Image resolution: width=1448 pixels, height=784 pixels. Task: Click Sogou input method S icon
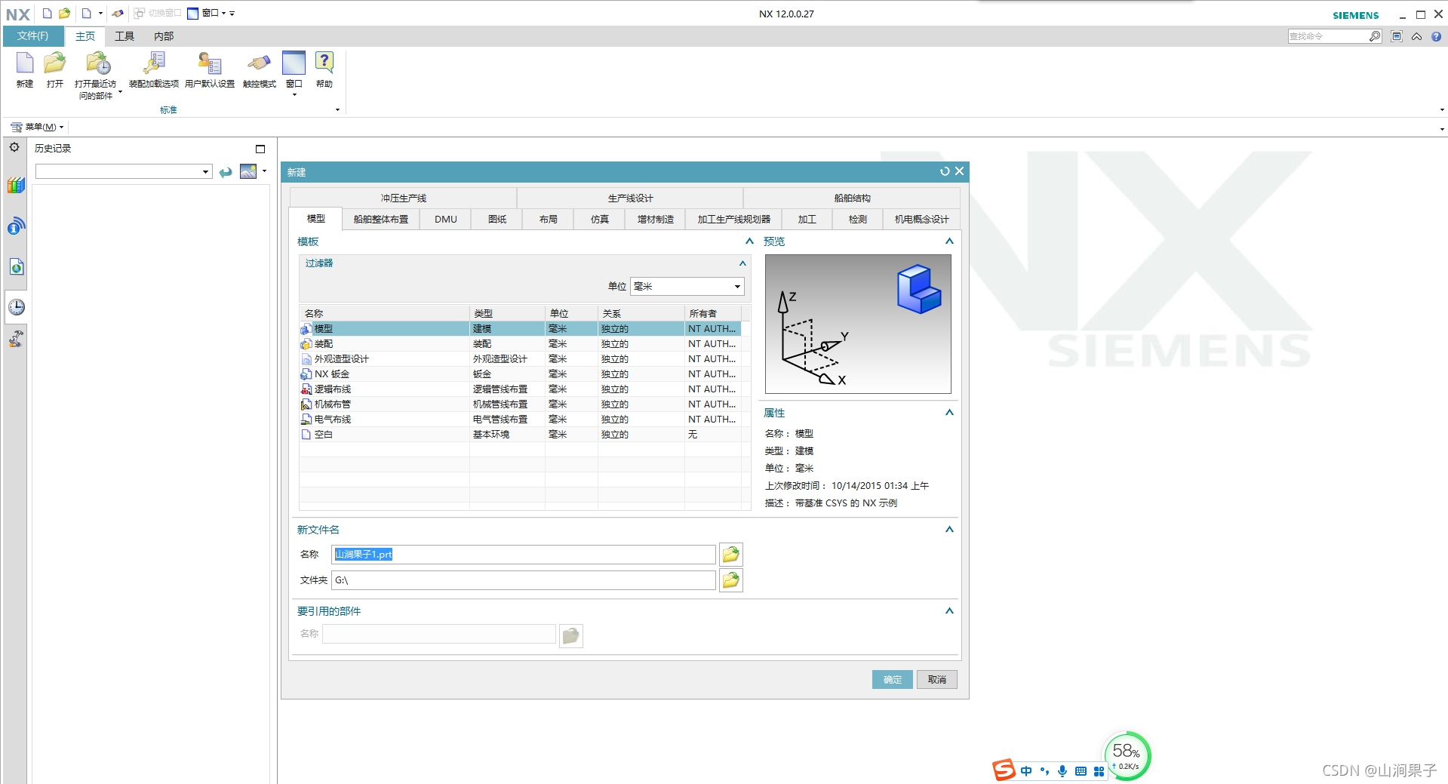(1004, 770)
